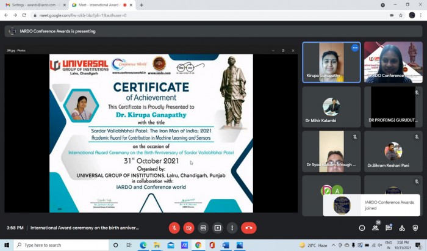Open host controls shield icon

tap(415, 228)
